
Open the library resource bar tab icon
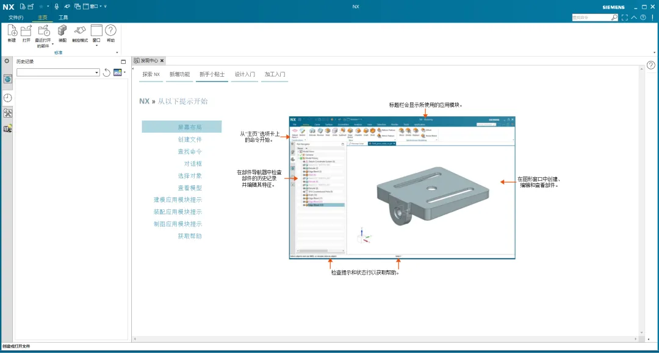click(x=7, y=128)
